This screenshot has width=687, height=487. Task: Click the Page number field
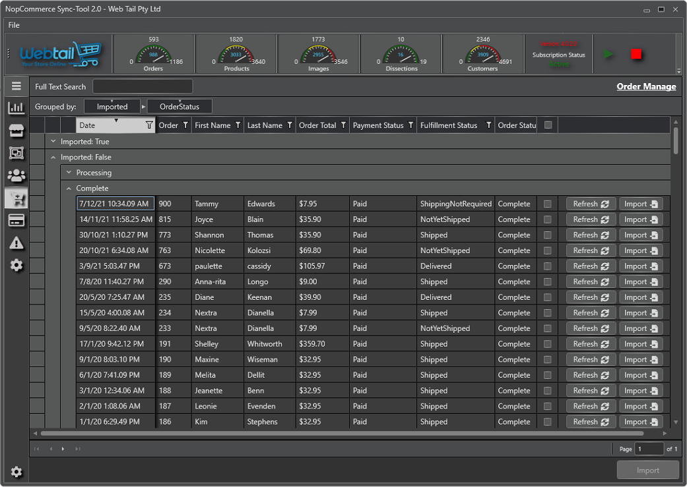(x=649, y=449)
